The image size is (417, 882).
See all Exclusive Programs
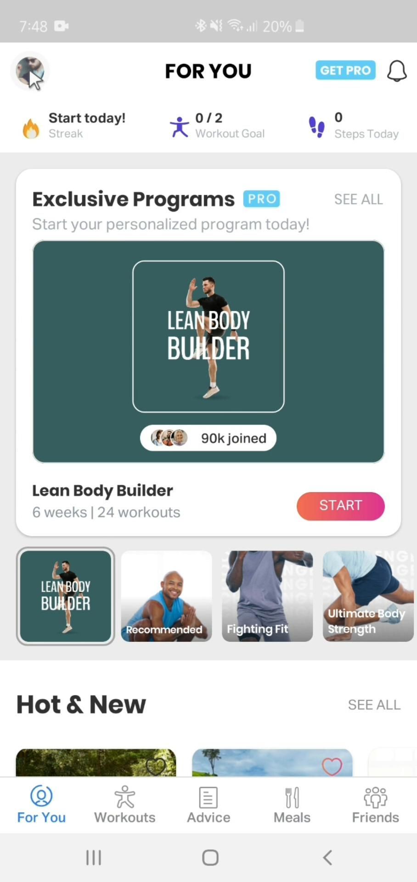[x=358, y=199]
